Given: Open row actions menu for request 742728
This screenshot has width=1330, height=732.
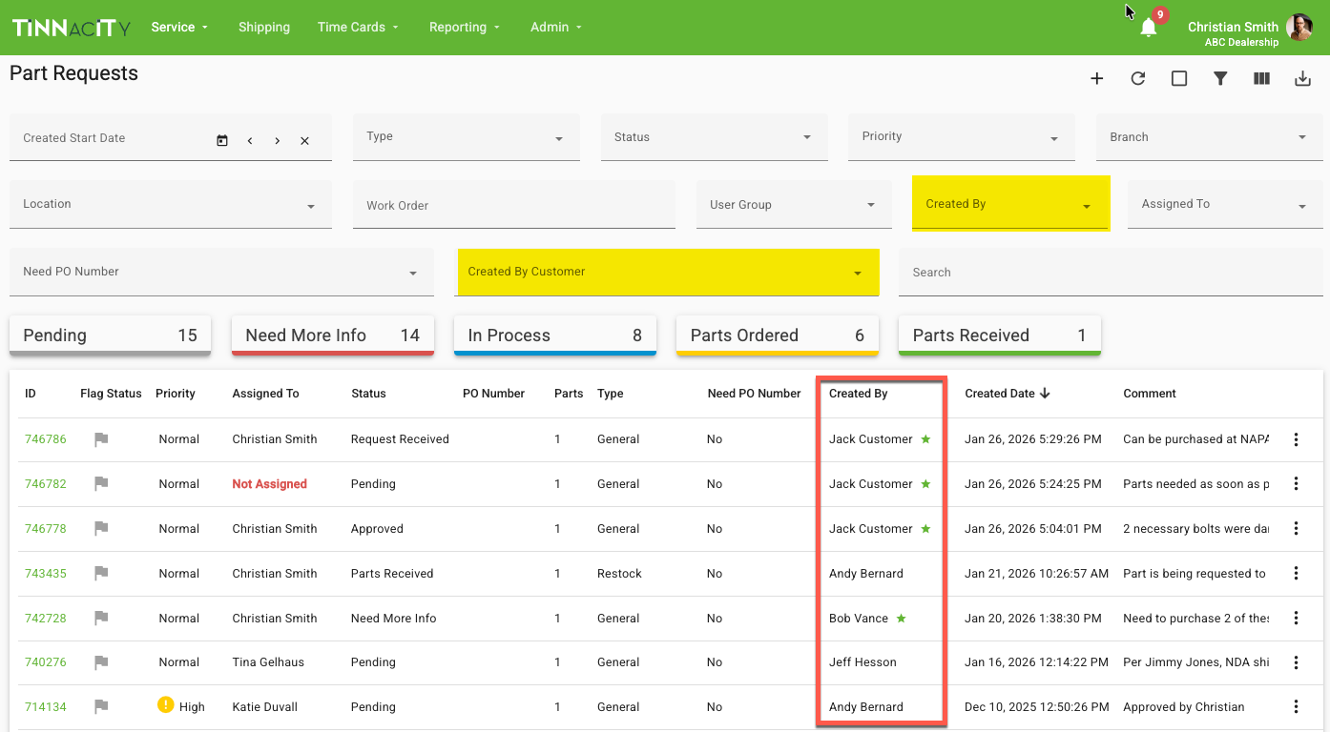Looking at the screenshot, I should (1296, 619).
